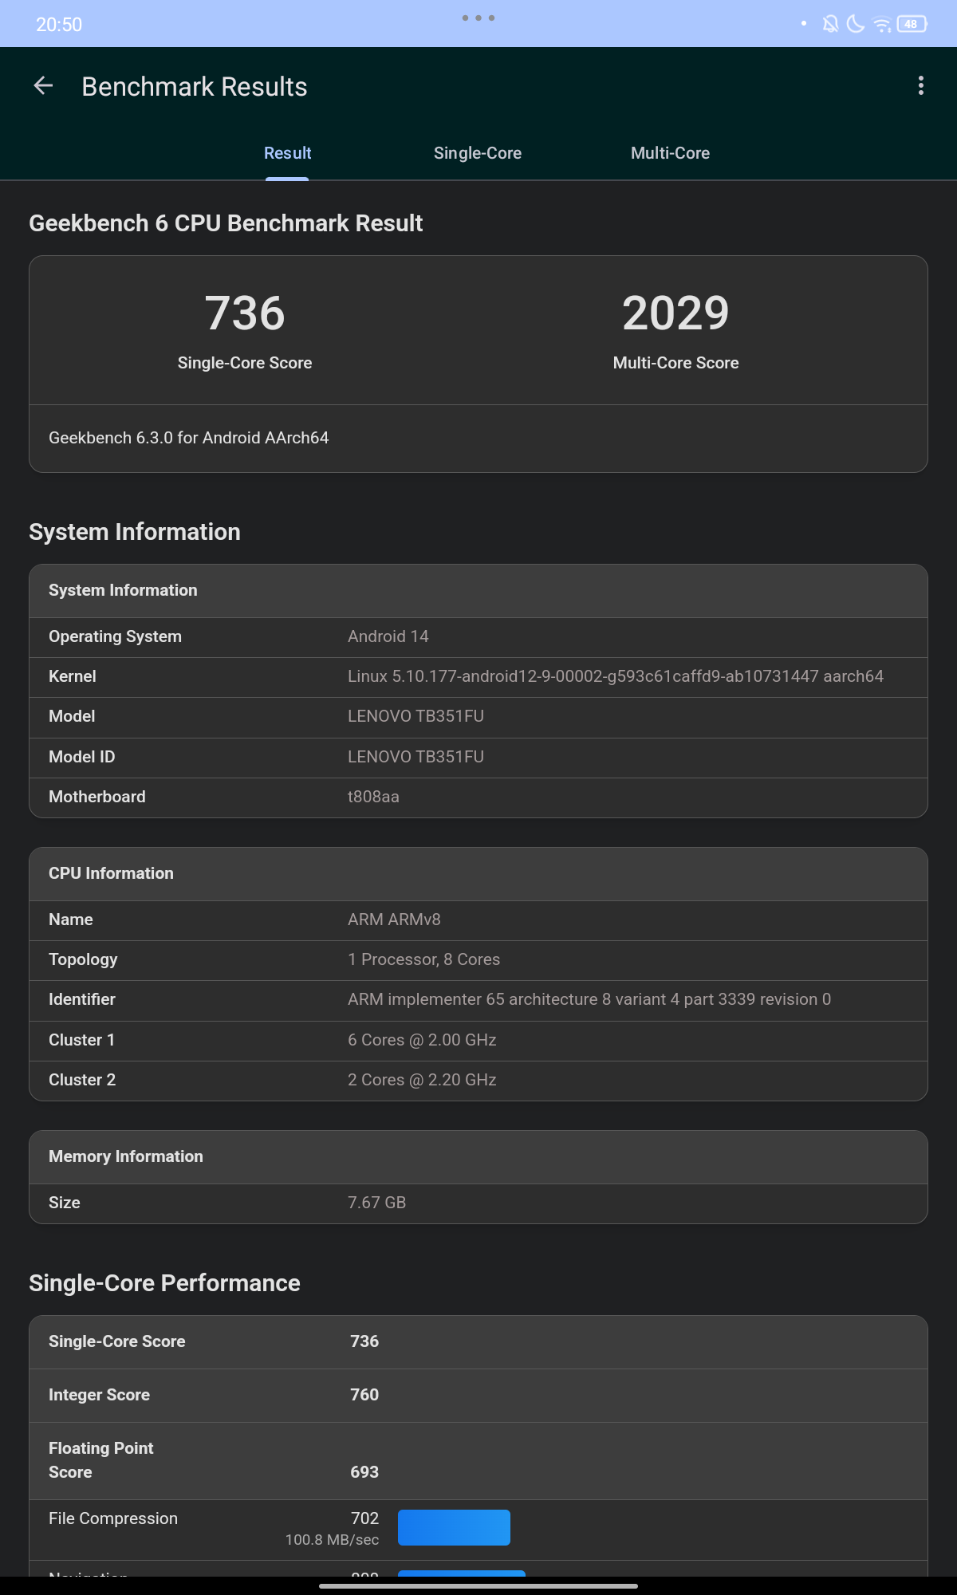957x1595 pixels.
Task: Tap the Memory Information header
Action: [x=478, y=1156]
